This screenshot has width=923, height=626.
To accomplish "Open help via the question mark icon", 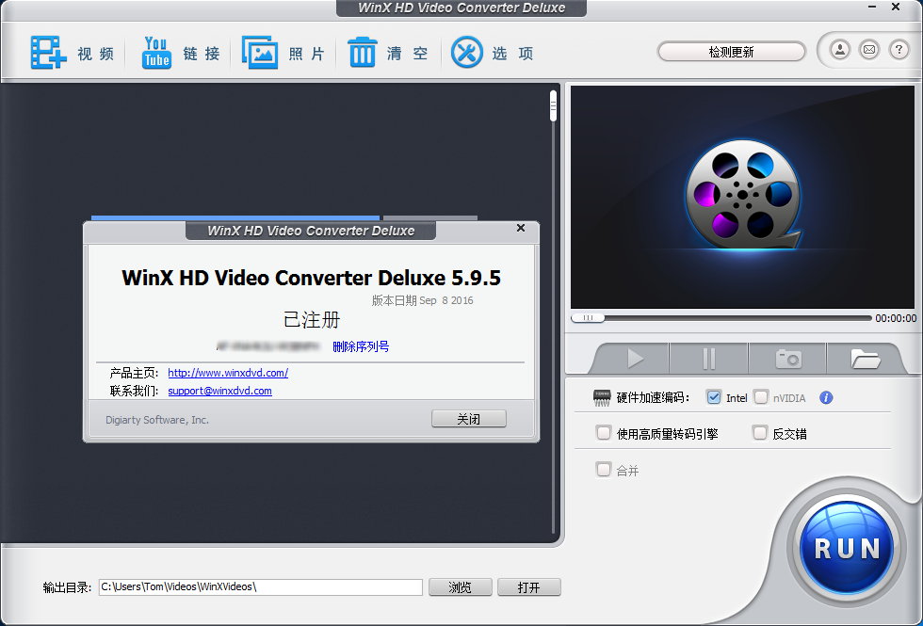I will [899, 50].
